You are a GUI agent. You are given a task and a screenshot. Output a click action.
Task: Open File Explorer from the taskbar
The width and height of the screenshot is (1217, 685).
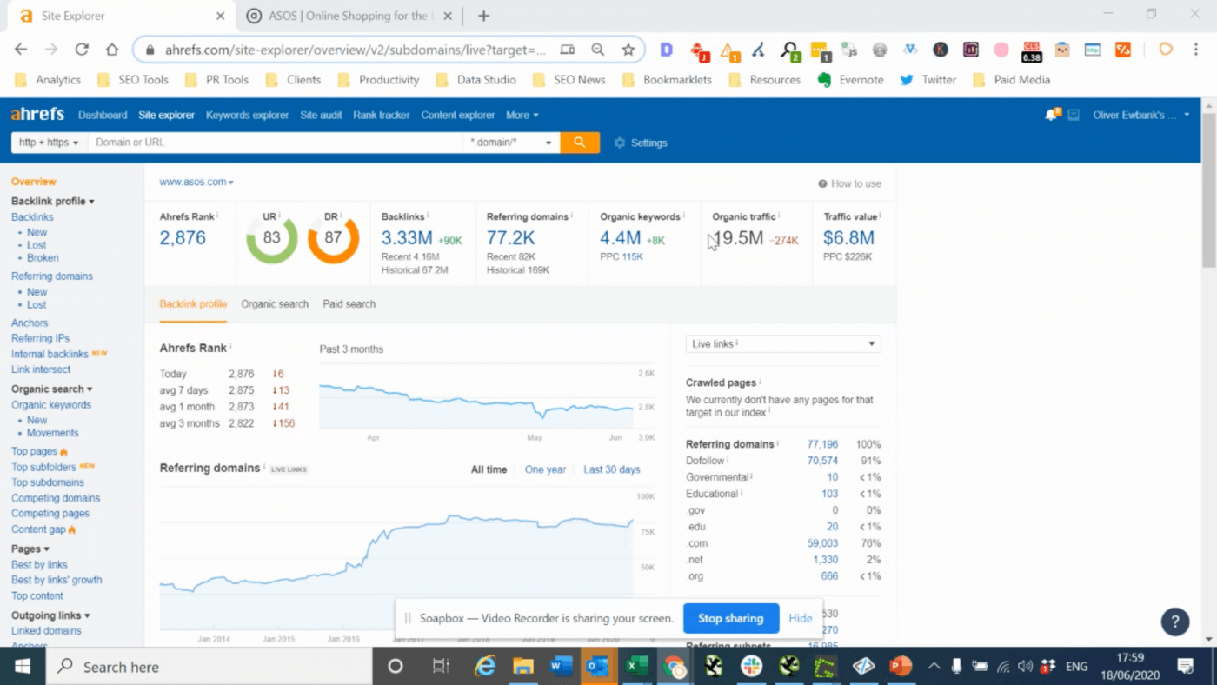[523, 667]
